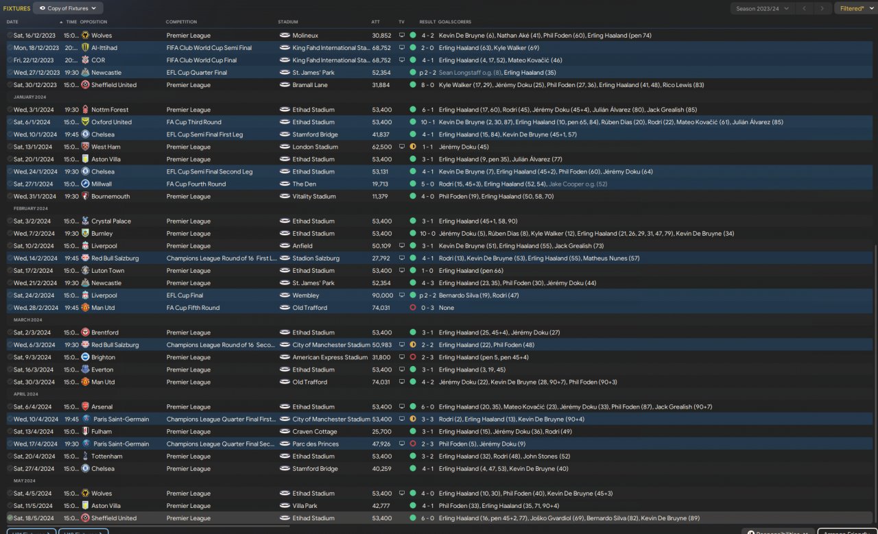Click the Everton club badge
The image size is (878, 534).
85,369
